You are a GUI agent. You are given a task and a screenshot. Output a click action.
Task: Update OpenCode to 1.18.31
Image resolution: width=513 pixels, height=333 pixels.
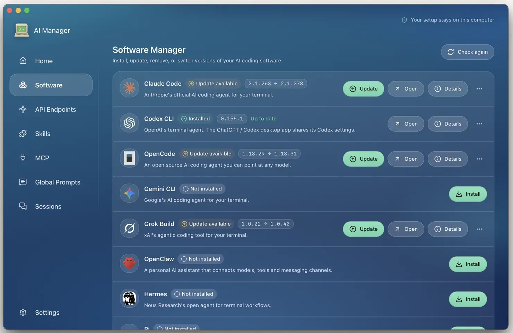(363, 159)
